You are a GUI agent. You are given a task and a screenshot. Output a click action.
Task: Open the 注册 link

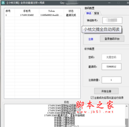pyautogui.click(x=91, y=39)
